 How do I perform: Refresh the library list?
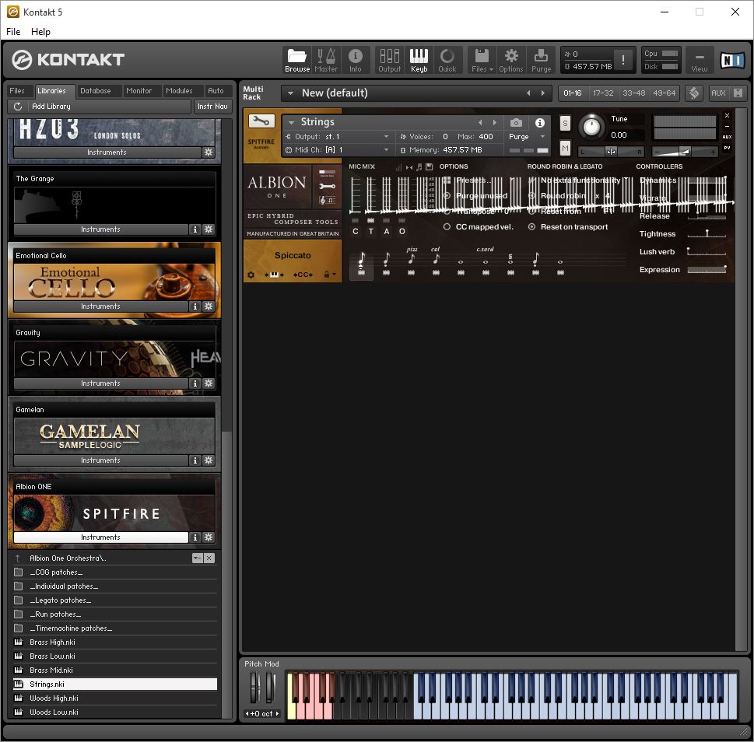pos(18,107)
